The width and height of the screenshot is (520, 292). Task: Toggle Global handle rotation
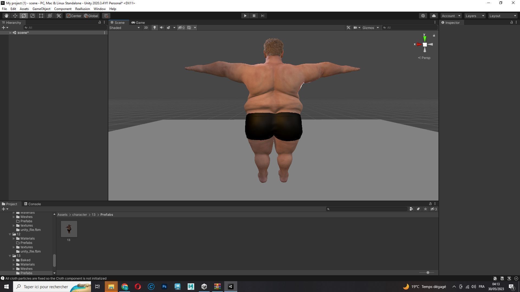point(91,16)
